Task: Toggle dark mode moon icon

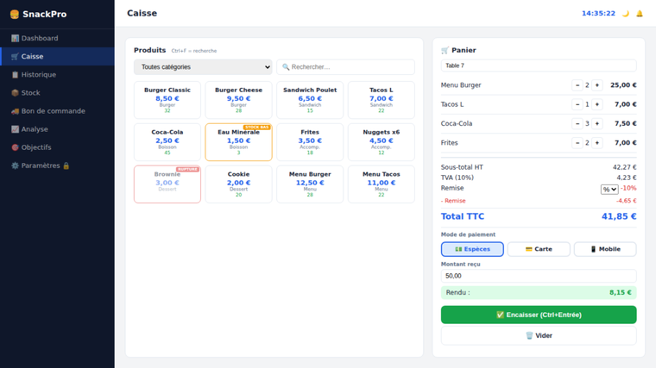Action: [626, 14]
